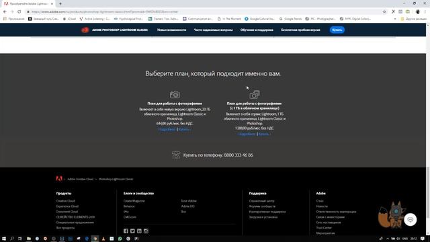This screenshot has width=430, height=242.
Task: Open File Explorer from the taskbar
Action: coord(28,239)
